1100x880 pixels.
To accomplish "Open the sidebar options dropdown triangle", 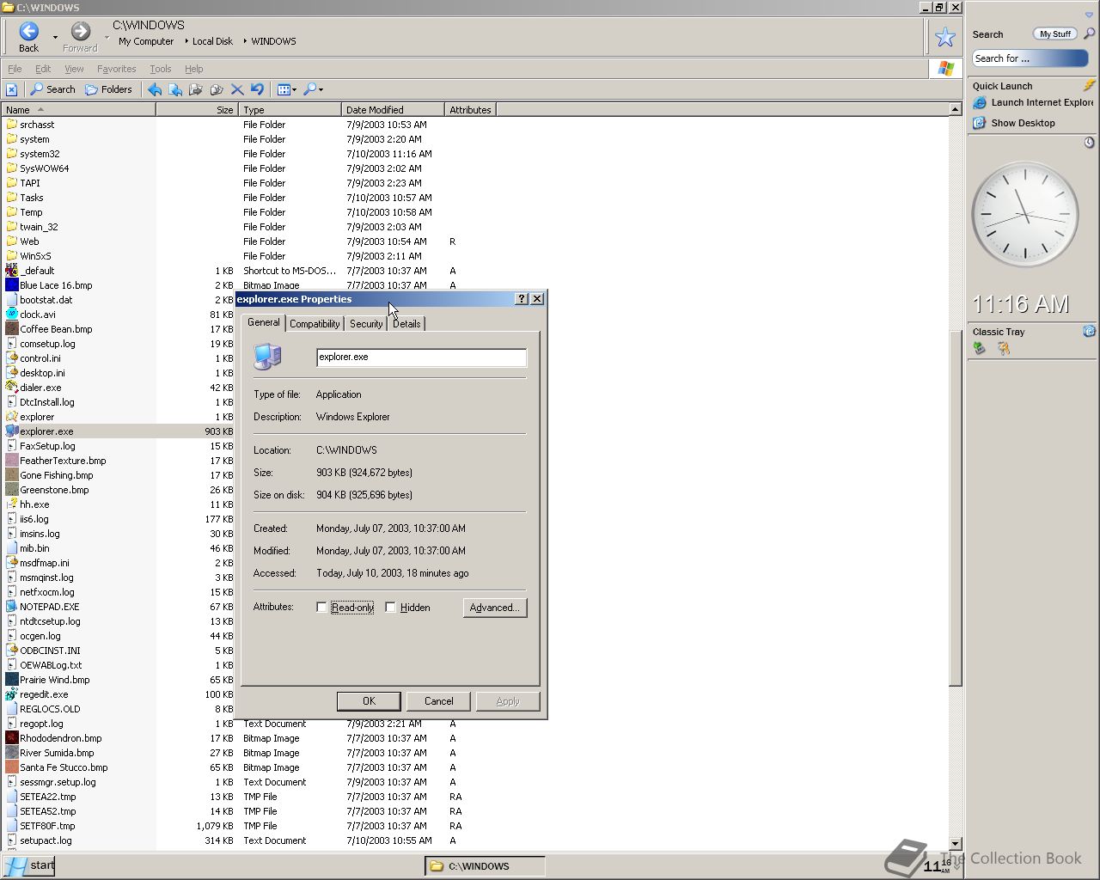I will click(1089, 15).
